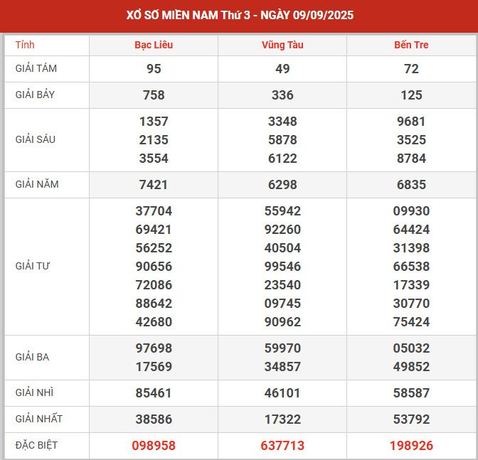
Task: Select giải nhì number 46101
Action: [282, 393]
